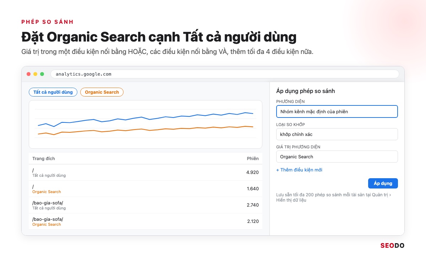Click the '/' row labeled 'Tất cả người dùng'
Image resolution: width=426 pixels, height=257 pixels.
[146, 173]
